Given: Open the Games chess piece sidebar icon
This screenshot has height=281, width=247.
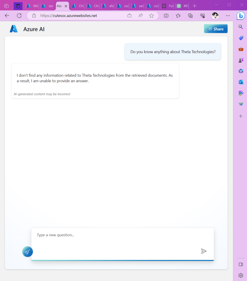Looking at the screenshot, I should pyautogui.click(x=241, y=60).
